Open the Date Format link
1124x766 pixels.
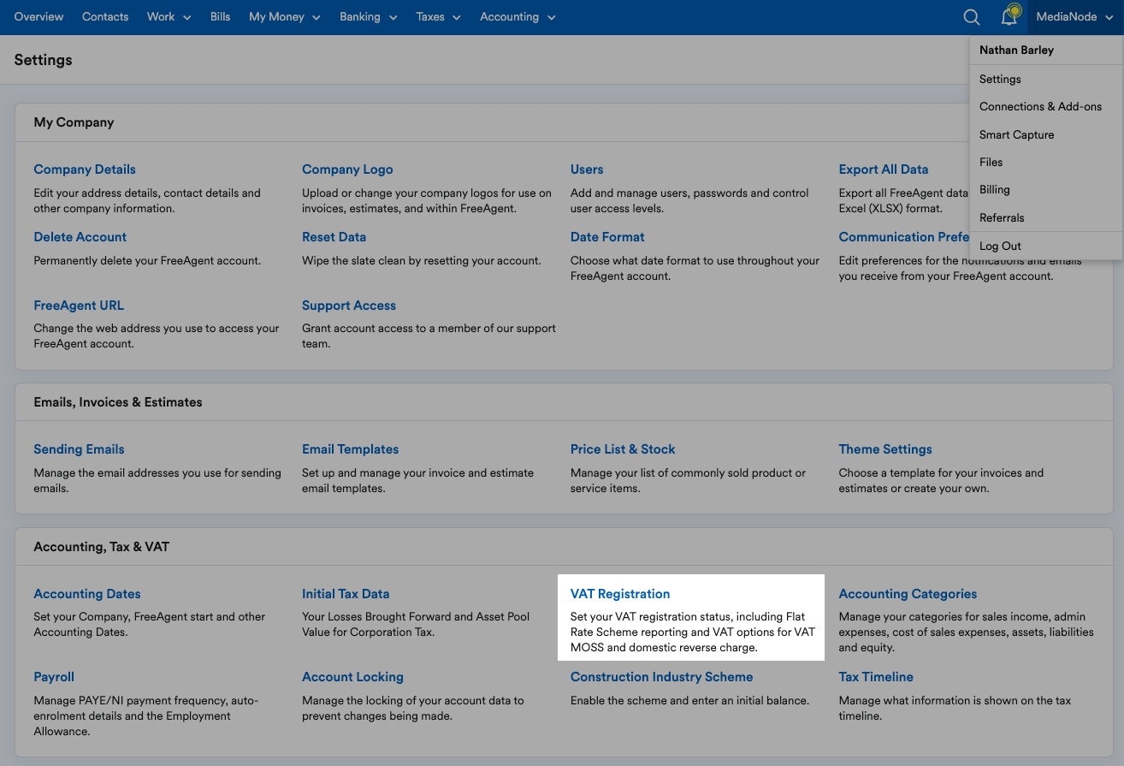[x=607, y=237]
